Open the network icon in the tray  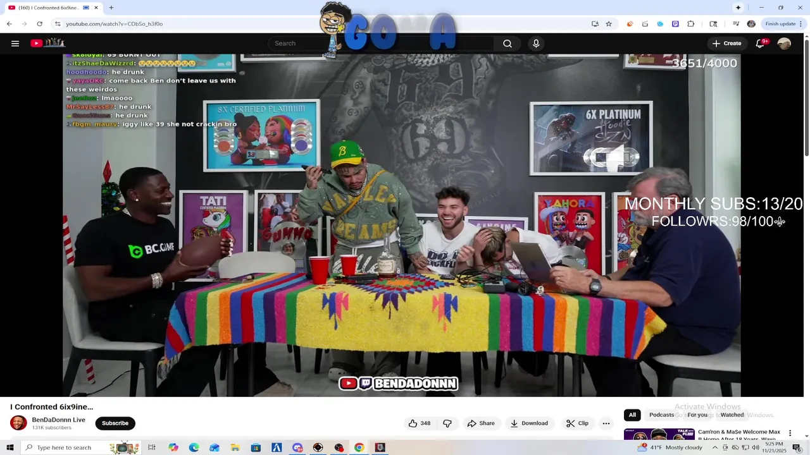745,447
